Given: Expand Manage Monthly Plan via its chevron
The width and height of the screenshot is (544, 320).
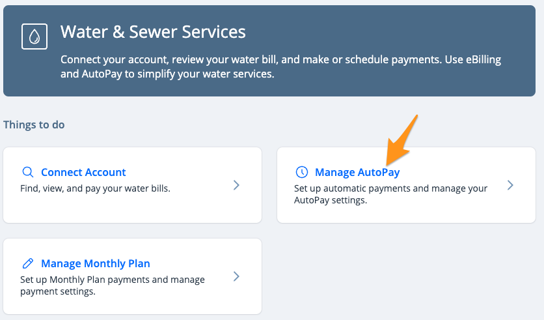Looking at the screenshot, I should point(236,276).
